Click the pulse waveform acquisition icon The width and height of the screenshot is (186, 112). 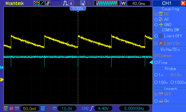(65, 3)
